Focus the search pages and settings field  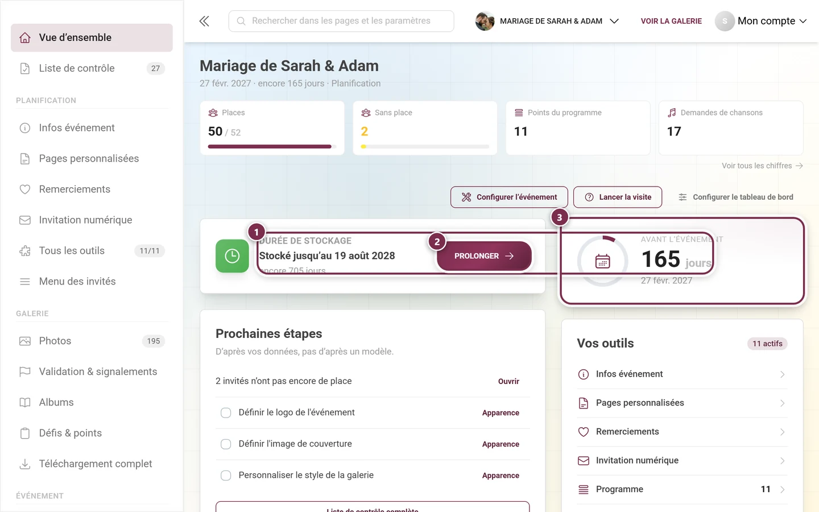click(x=341, y=21)
